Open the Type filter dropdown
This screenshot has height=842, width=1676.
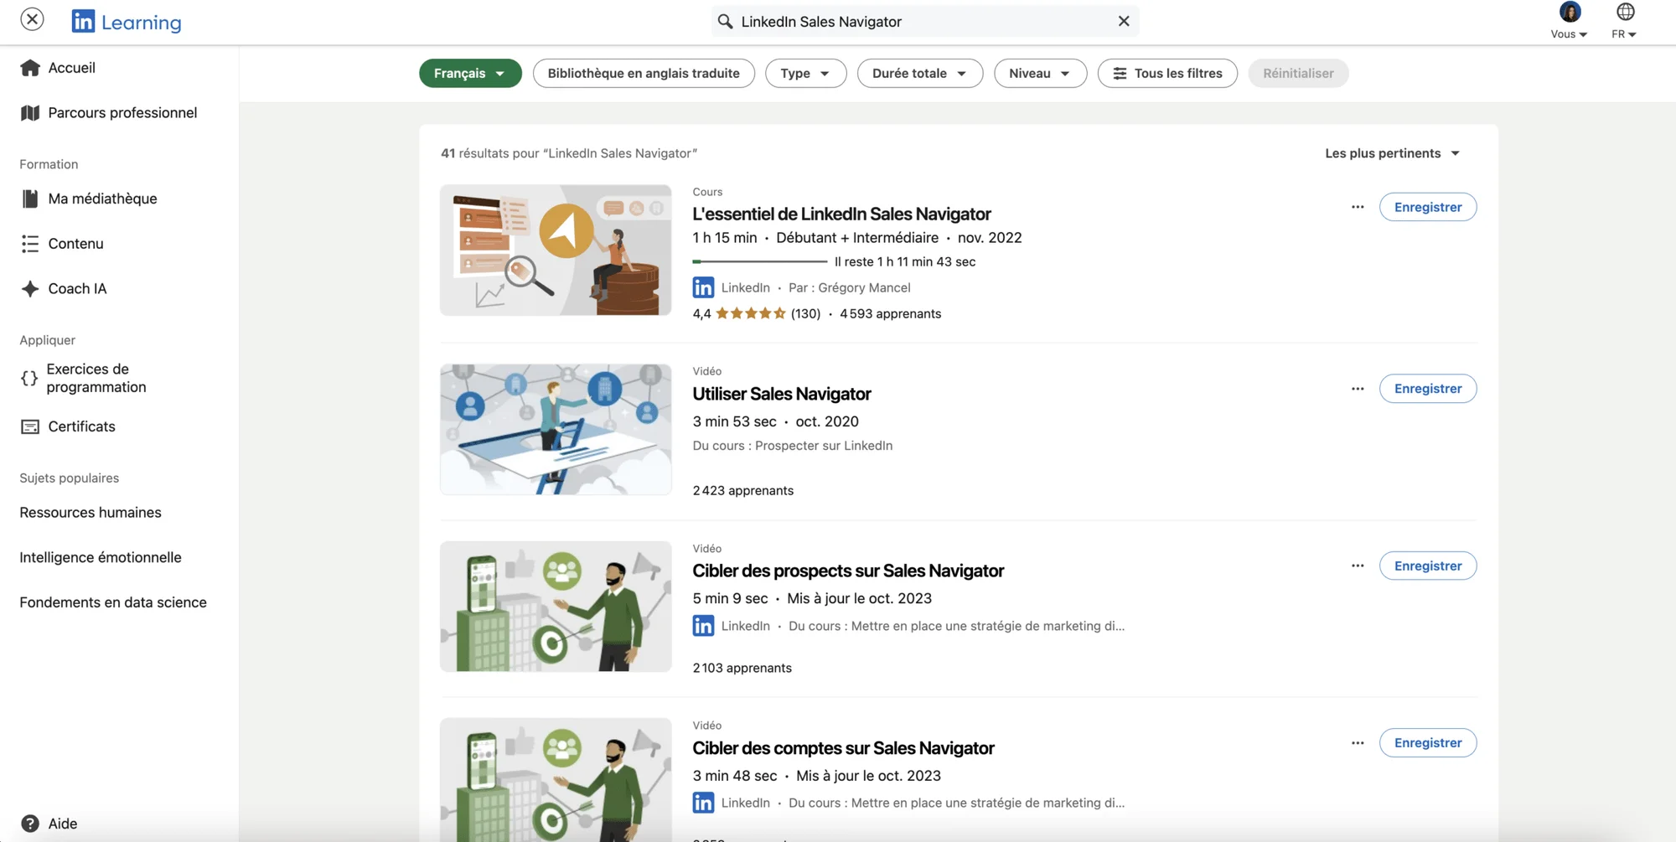(805, 74)
